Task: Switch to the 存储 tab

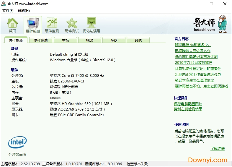Action: (114, 40)
